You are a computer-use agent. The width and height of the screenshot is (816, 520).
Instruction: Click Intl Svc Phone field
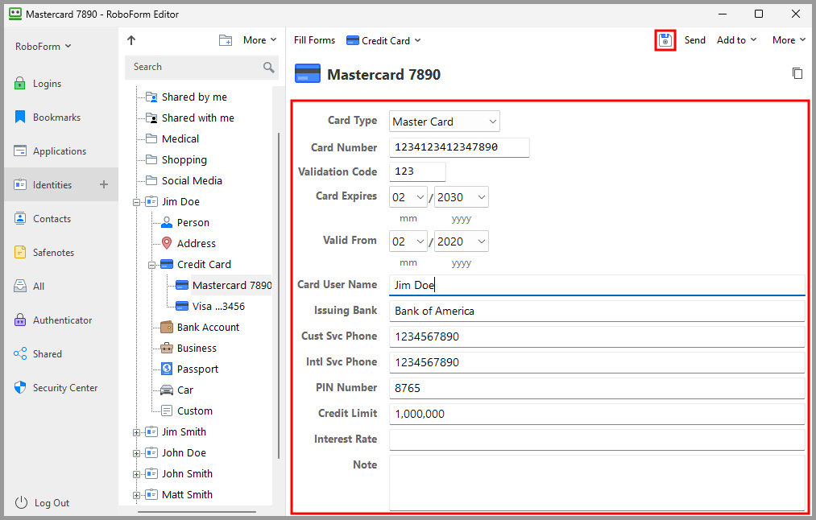pyautogui.click(x=597, y=362)
